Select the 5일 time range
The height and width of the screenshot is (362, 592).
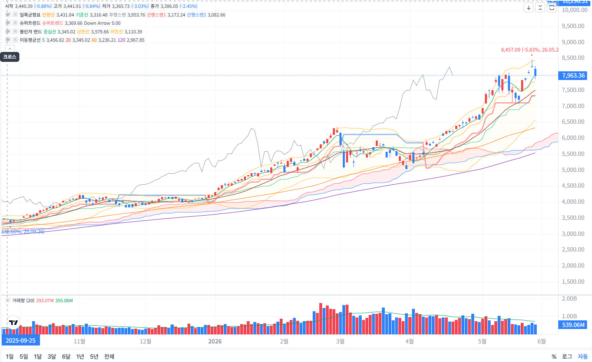(x=24, y=357)
